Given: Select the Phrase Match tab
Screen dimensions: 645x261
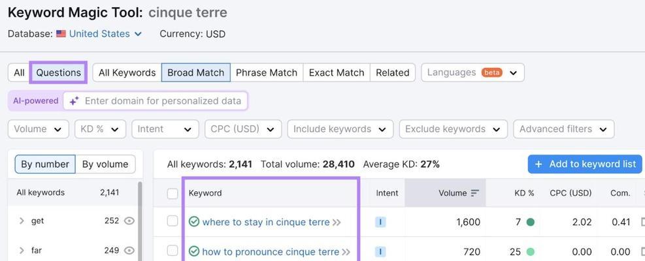Looking at the screenshot, I should pos(267,72).
